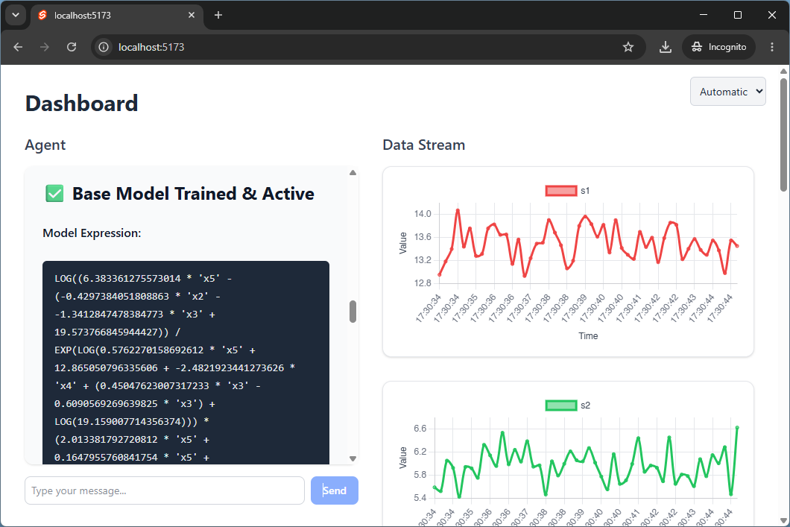This screenshot has height=527, width=790.
Task: Click the expression line starting LOG((6.383361275573014
Action: click(x=143, y=279)
